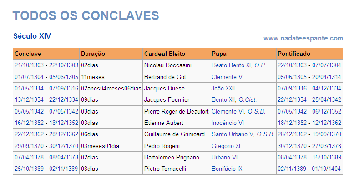Click pontificate dates 02/11/1389 - 01/10/1404
This screenshot has height=184, width=354.
click(309, 169)
